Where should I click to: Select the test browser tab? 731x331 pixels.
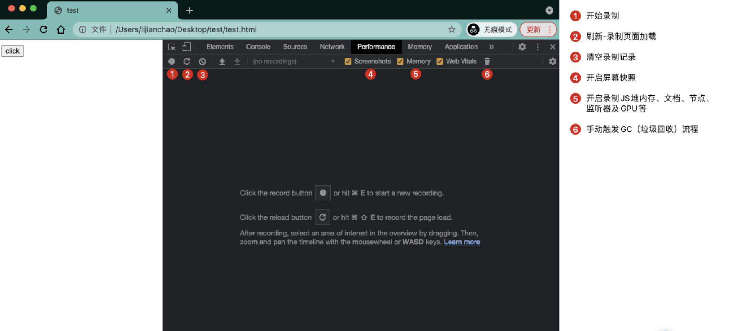click(x=113, y=10)
